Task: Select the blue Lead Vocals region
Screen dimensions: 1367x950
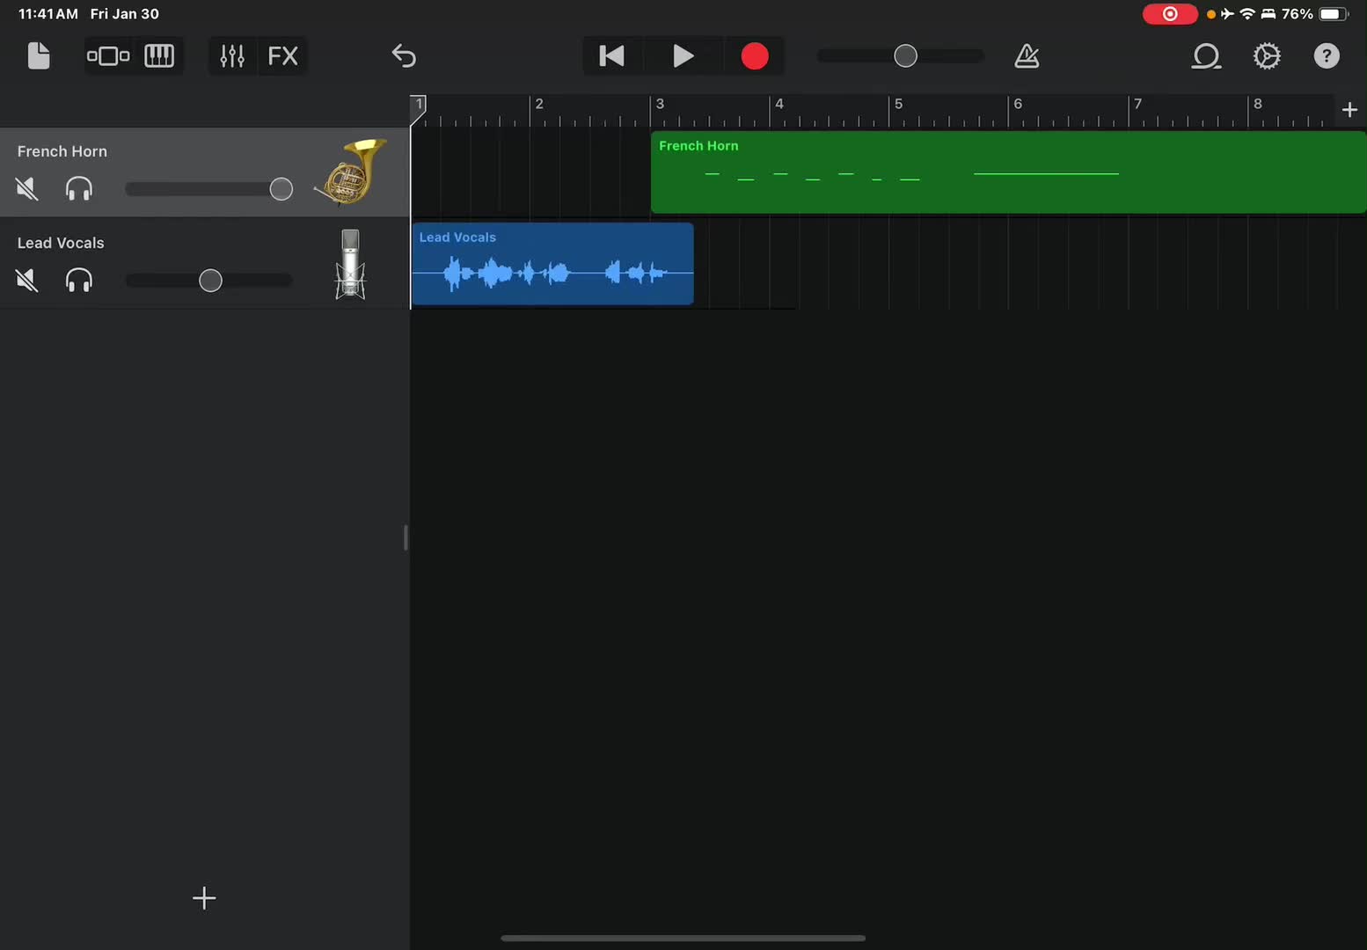Action: 552,264
